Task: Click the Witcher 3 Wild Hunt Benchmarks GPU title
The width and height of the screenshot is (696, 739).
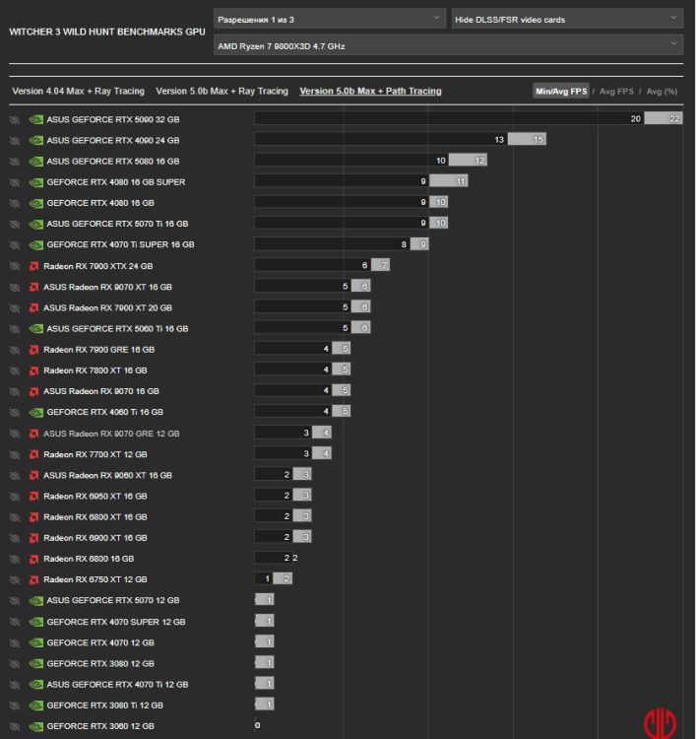Action: 107,33
